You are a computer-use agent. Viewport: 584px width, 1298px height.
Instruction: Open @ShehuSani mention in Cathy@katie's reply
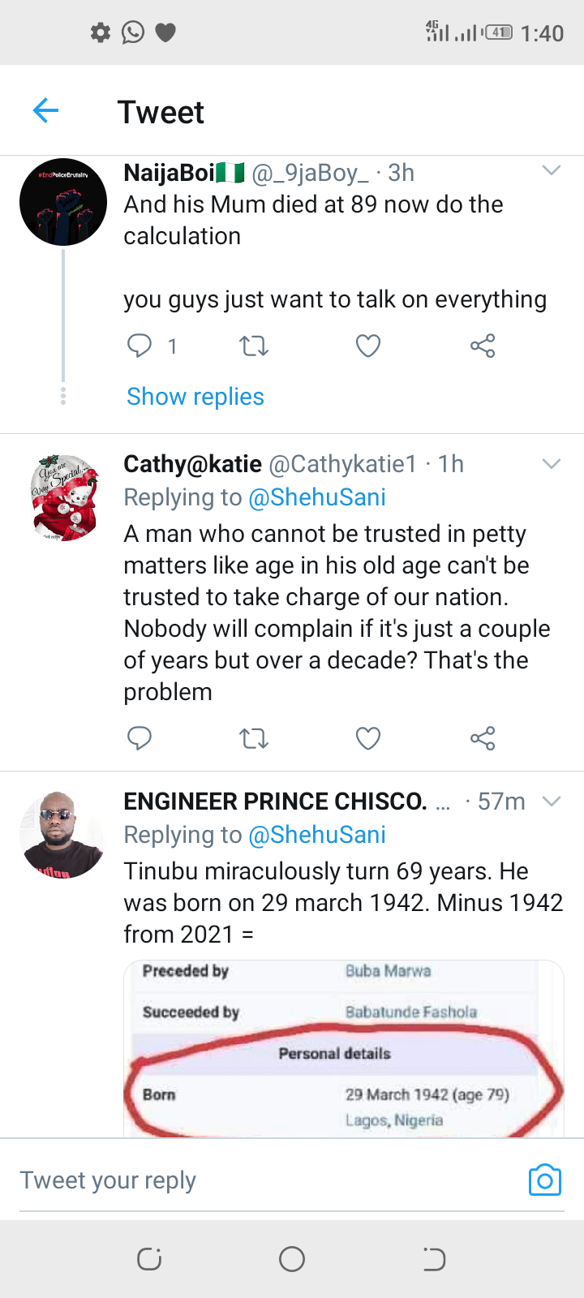click(x=317, y=497)
